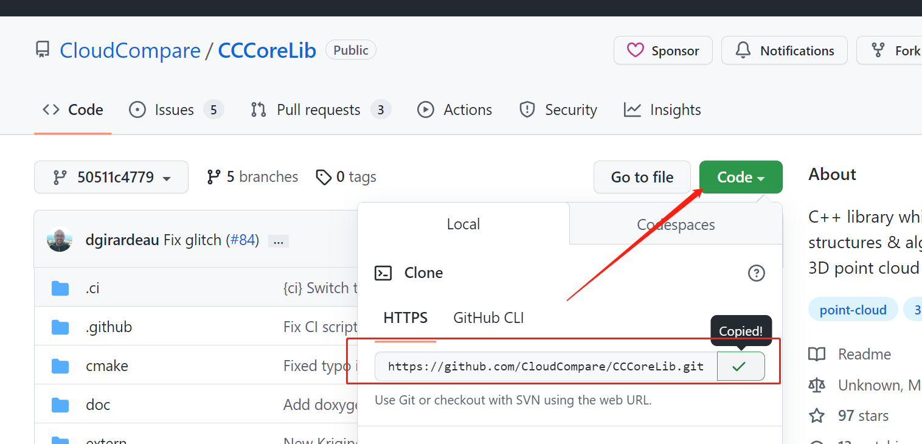This screenshot has width=922, height=444.
Task: Open the Fix glitch (#84) pull request link
Action: pyautogui.click(x=243, y=240)
